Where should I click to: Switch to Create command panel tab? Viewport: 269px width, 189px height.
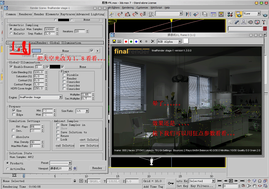click(x=230, y=22)
